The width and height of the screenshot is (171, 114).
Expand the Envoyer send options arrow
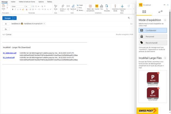tap(15, 18)
